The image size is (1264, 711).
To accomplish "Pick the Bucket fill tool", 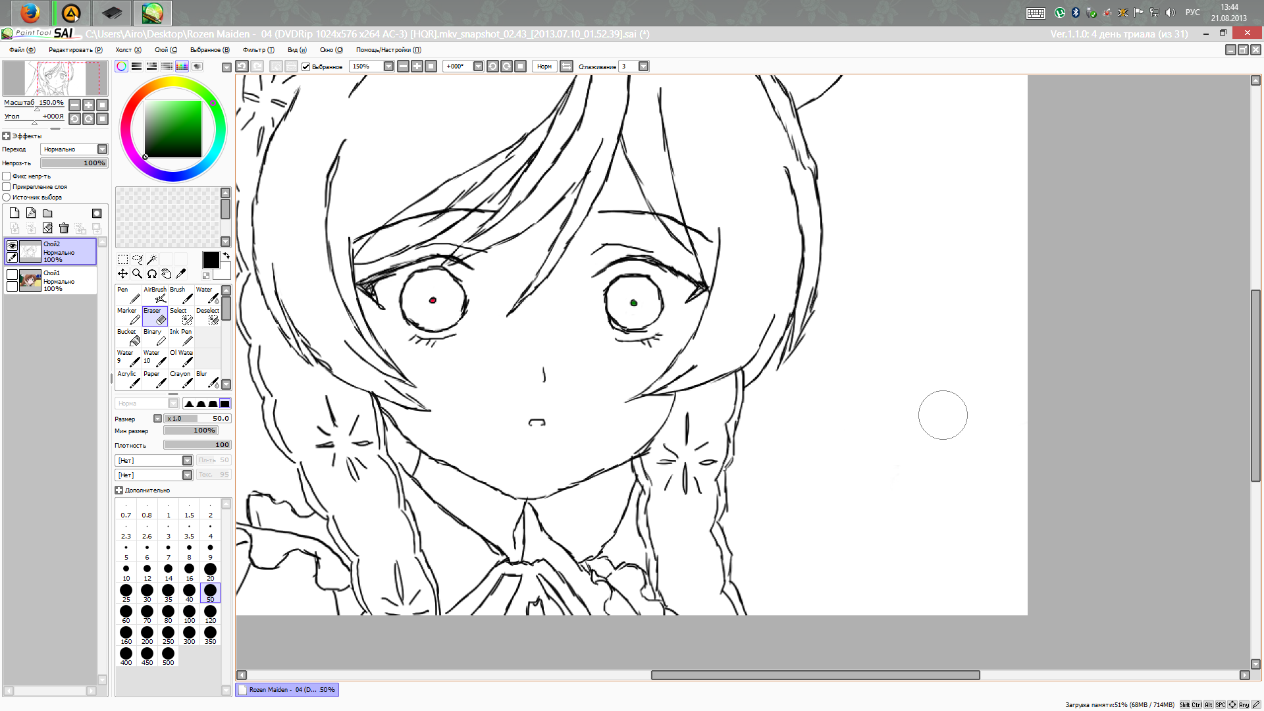I will pos(128,337).
